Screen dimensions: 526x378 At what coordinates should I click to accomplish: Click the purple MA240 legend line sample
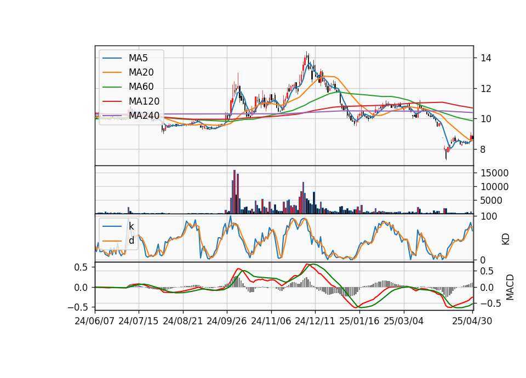(x=112, y=116)
